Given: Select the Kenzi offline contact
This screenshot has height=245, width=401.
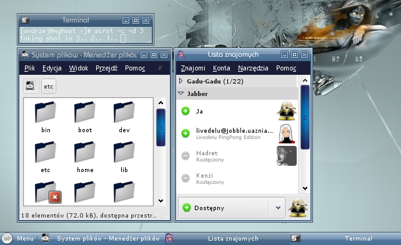Looking at the screenshot, I should click(x=237, y=178).
